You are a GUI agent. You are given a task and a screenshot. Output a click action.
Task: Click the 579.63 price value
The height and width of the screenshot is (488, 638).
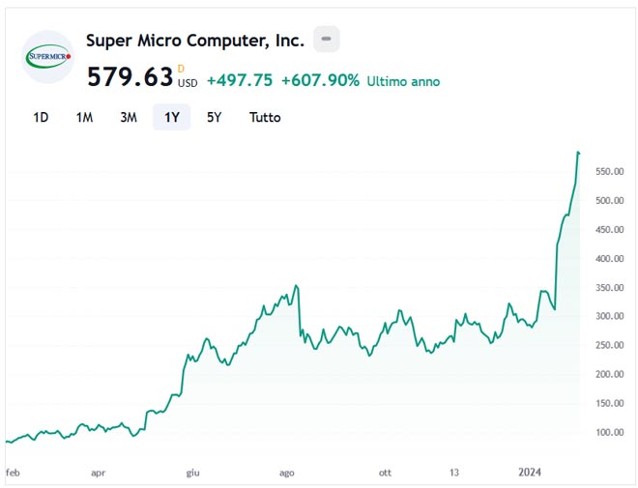pos(130,77)
